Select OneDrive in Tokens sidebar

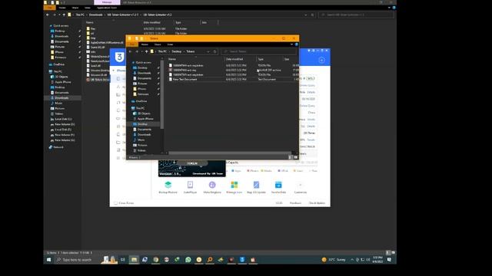(x=141, y=101)
